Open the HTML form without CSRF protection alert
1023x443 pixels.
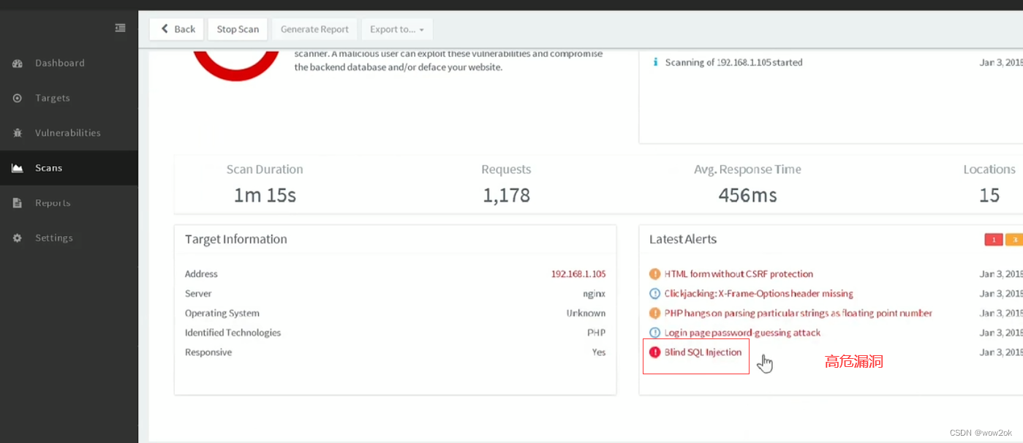739,274
